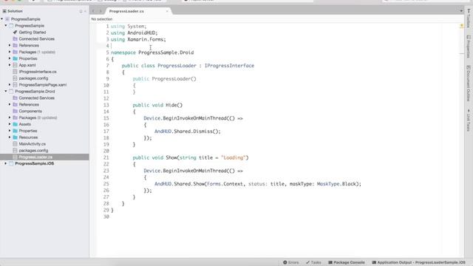
Task: Open Tasks pad in status bar
Action: point(313,262)
